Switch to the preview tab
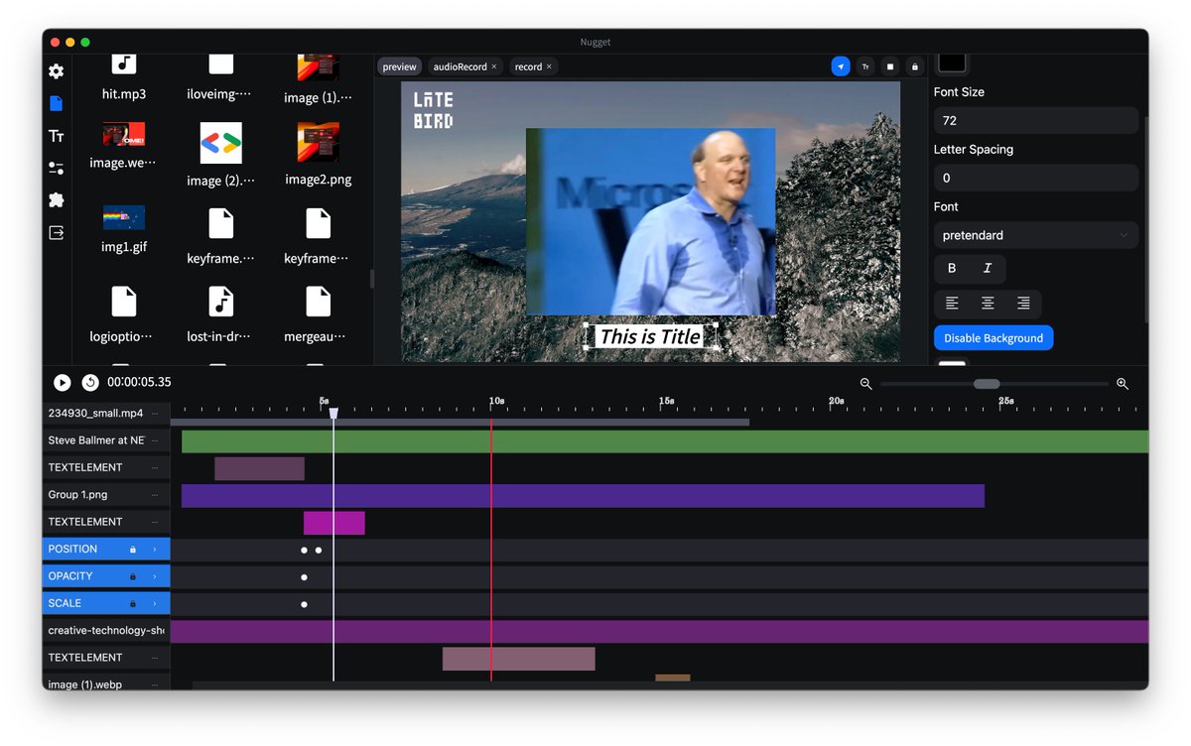Screen dimensions: 1191x746 (399, 66)
